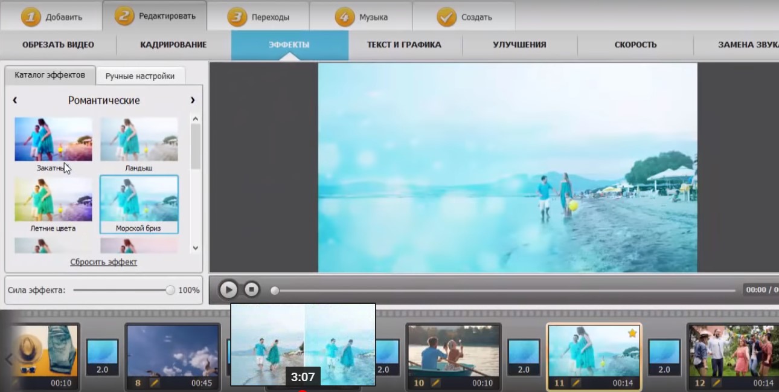
Task: Open the transition between clips 11 and 12
Action: click(664, 357)
